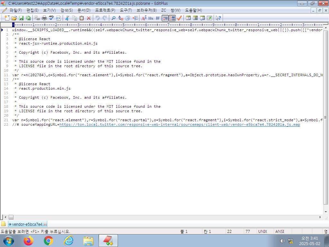Open Find with the magnifier icon
329x247 pixels.
point(113,18)
